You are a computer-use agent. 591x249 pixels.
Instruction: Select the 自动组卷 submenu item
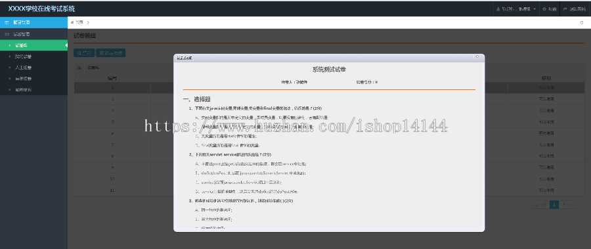(34, 79)
